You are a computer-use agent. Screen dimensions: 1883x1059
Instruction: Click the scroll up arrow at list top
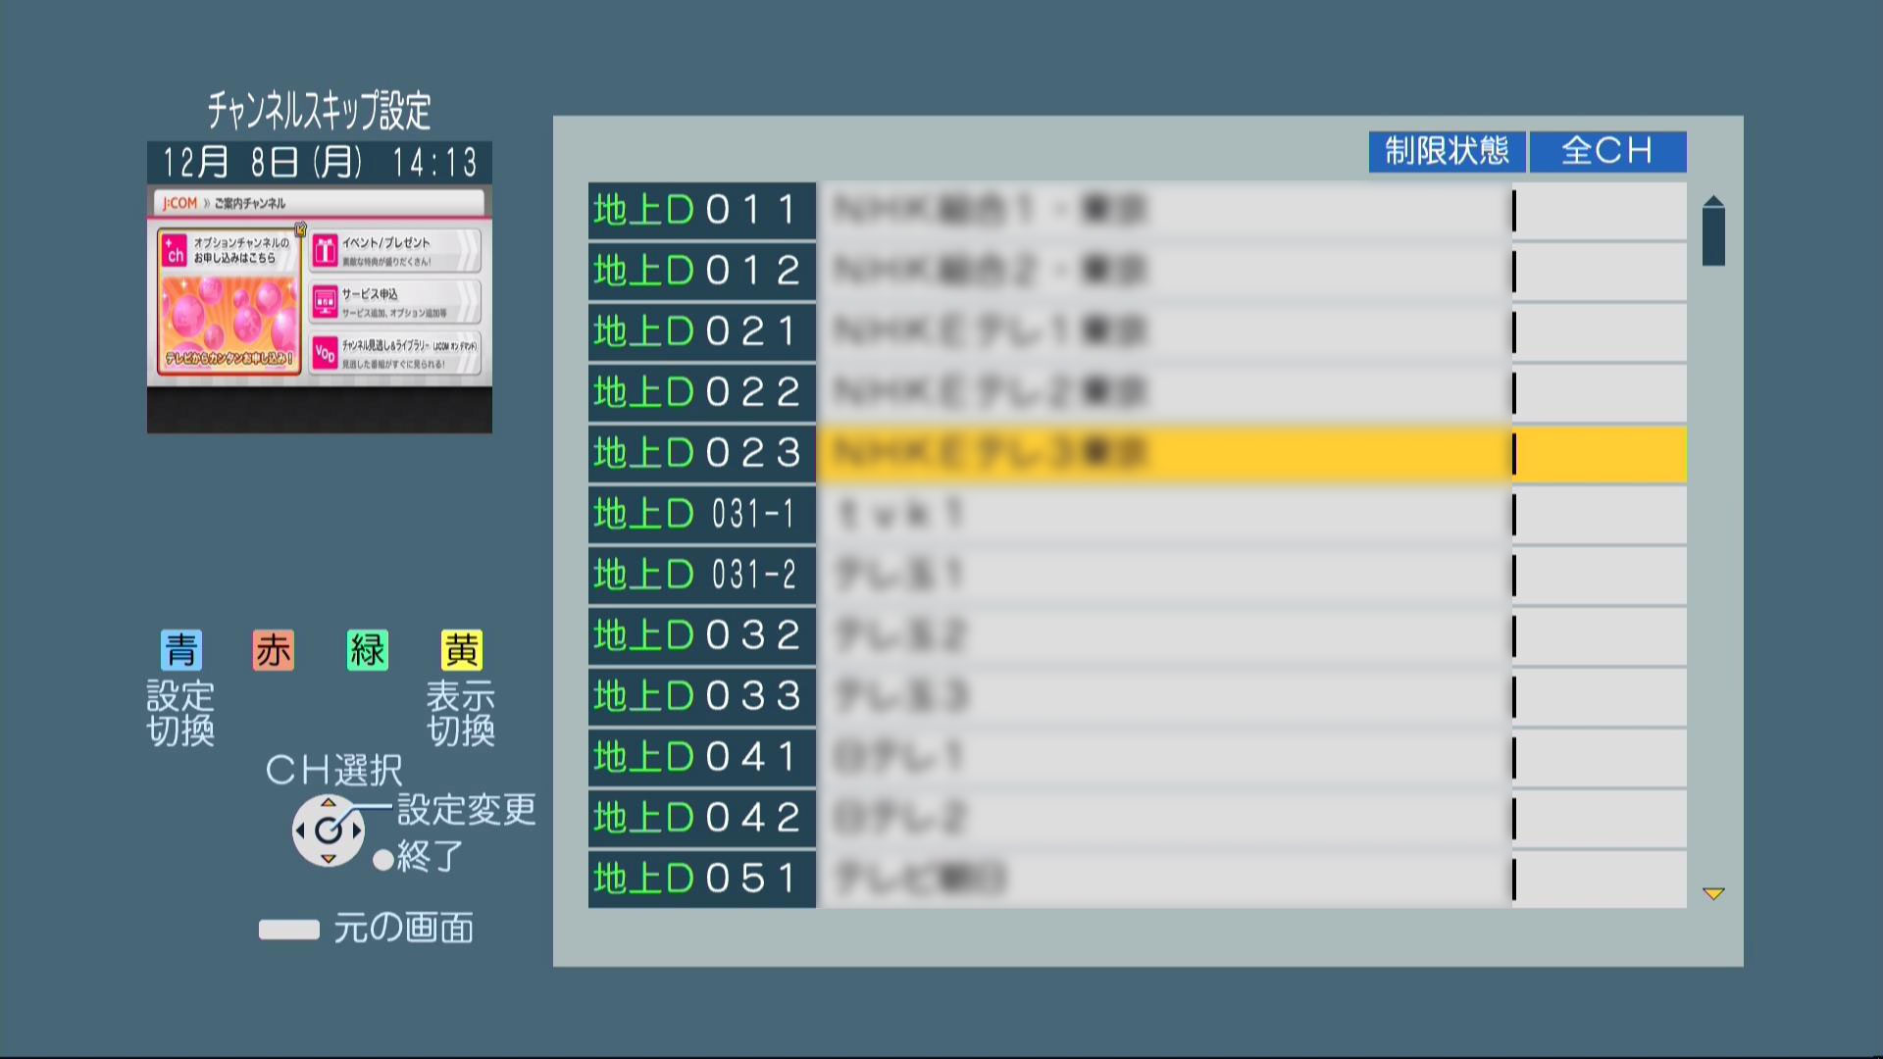[1713, 201]
